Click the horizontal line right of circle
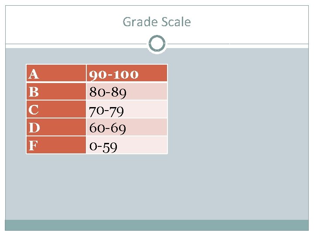This screenshot has height=236, width=314. (x=238, y=44)
